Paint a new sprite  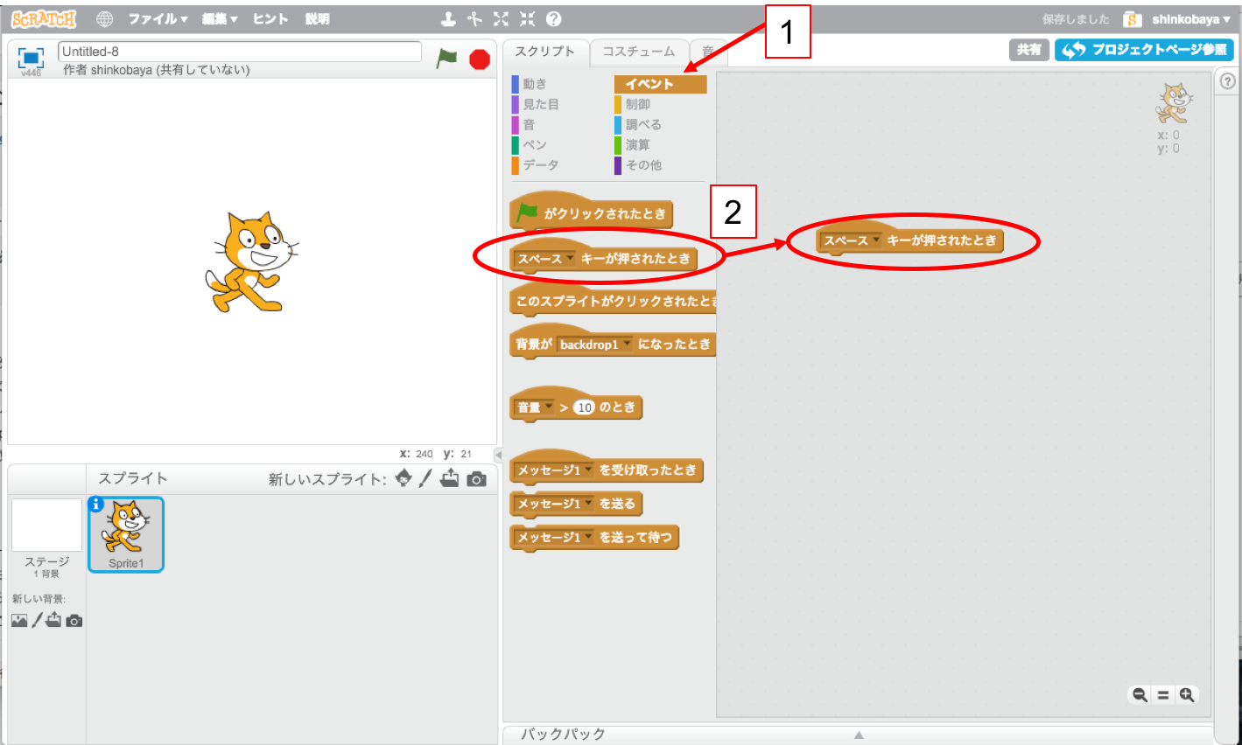[x=425, y=478]
